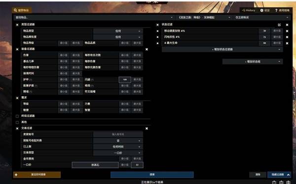Toggle the 移动速度加快 stat checkbox
This screenshot has height=184, width=296.
157,31
